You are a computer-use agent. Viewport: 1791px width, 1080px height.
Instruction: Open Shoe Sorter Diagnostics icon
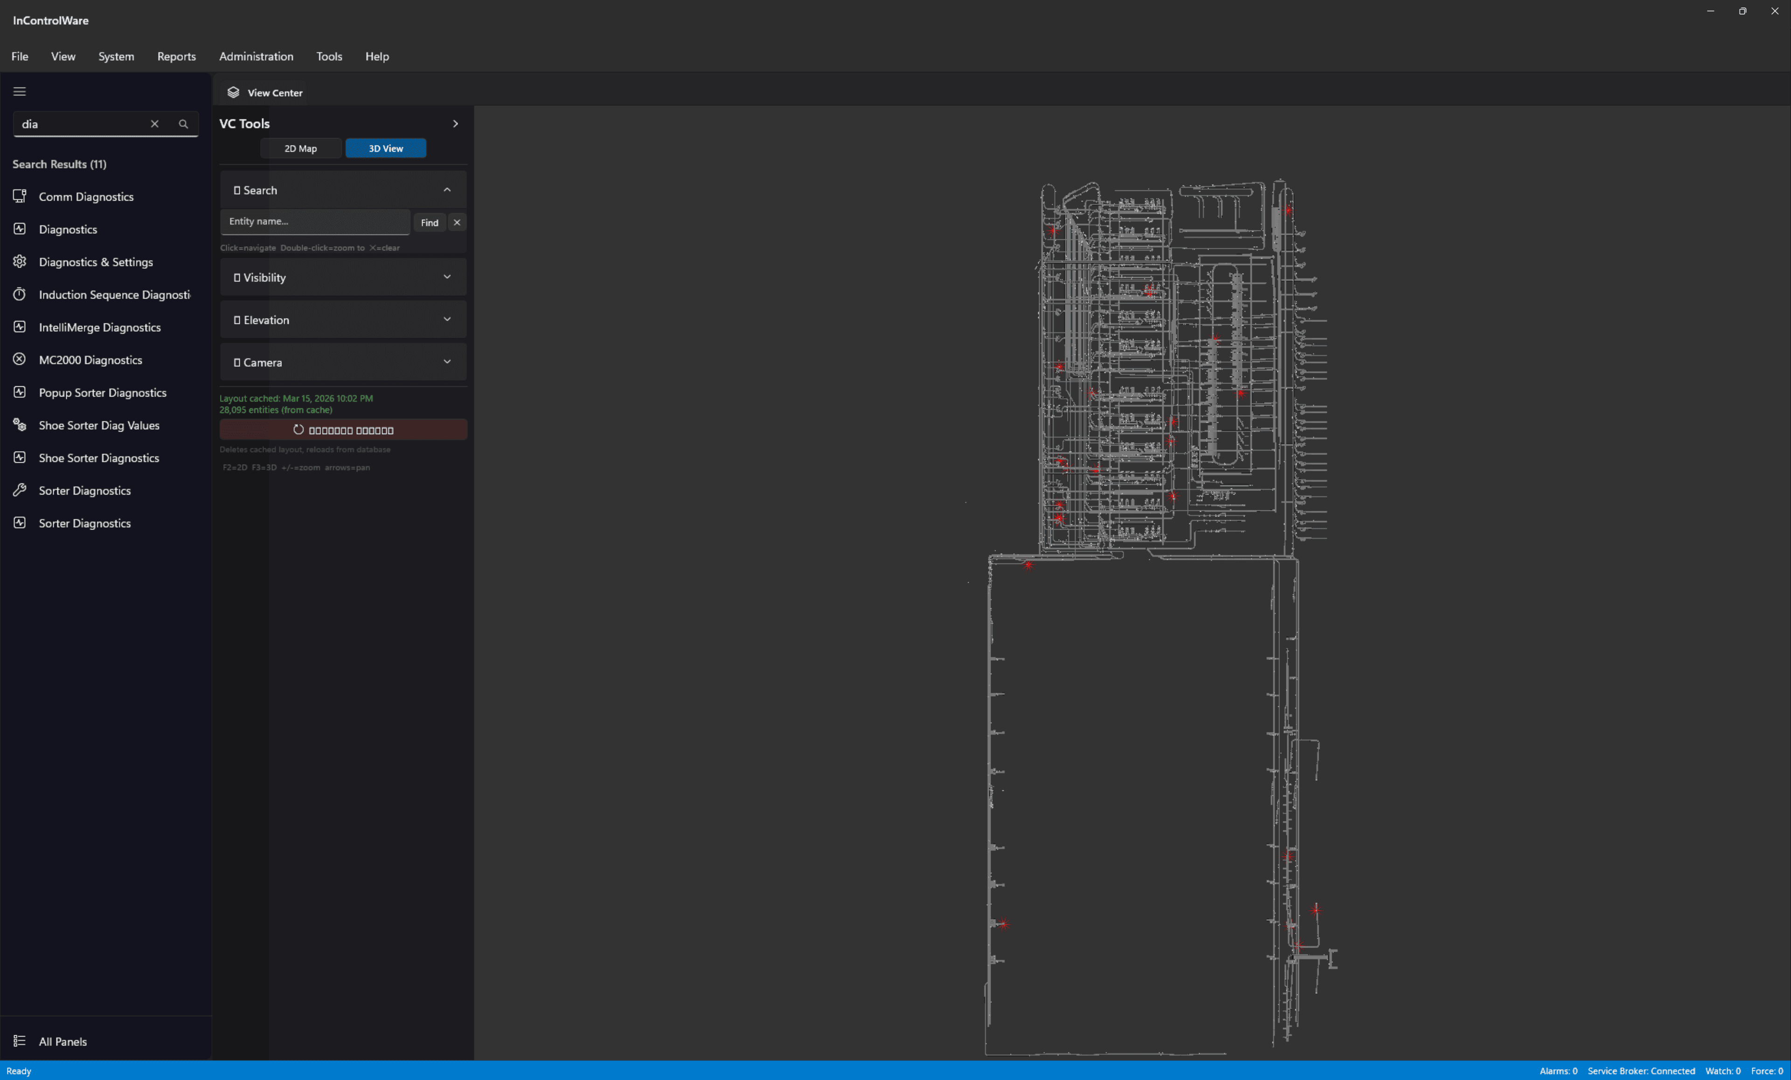[20, 458]
